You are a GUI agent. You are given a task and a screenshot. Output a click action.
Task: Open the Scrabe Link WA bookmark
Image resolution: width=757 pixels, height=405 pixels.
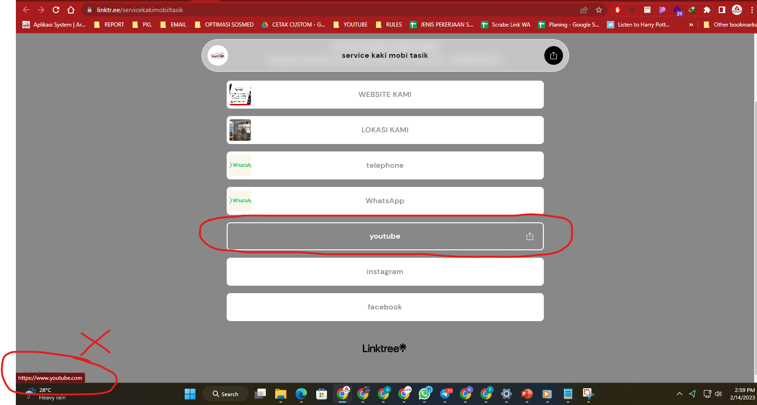[506, 25]
